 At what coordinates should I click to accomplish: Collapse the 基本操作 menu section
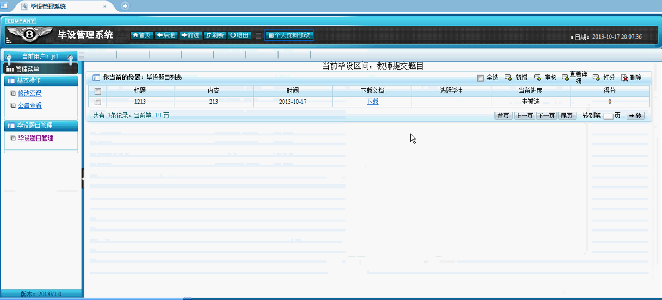pyautogui.click(x=41, y=80)
